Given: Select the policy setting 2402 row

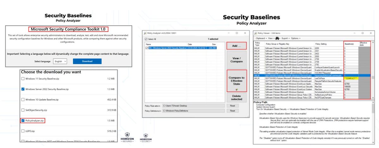Looking at the screenshot, I should [313, 54].
